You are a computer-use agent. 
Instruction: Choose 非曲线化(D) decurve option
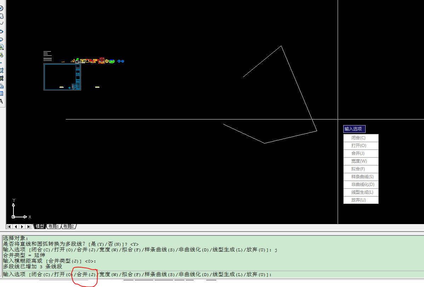point(361,184)
